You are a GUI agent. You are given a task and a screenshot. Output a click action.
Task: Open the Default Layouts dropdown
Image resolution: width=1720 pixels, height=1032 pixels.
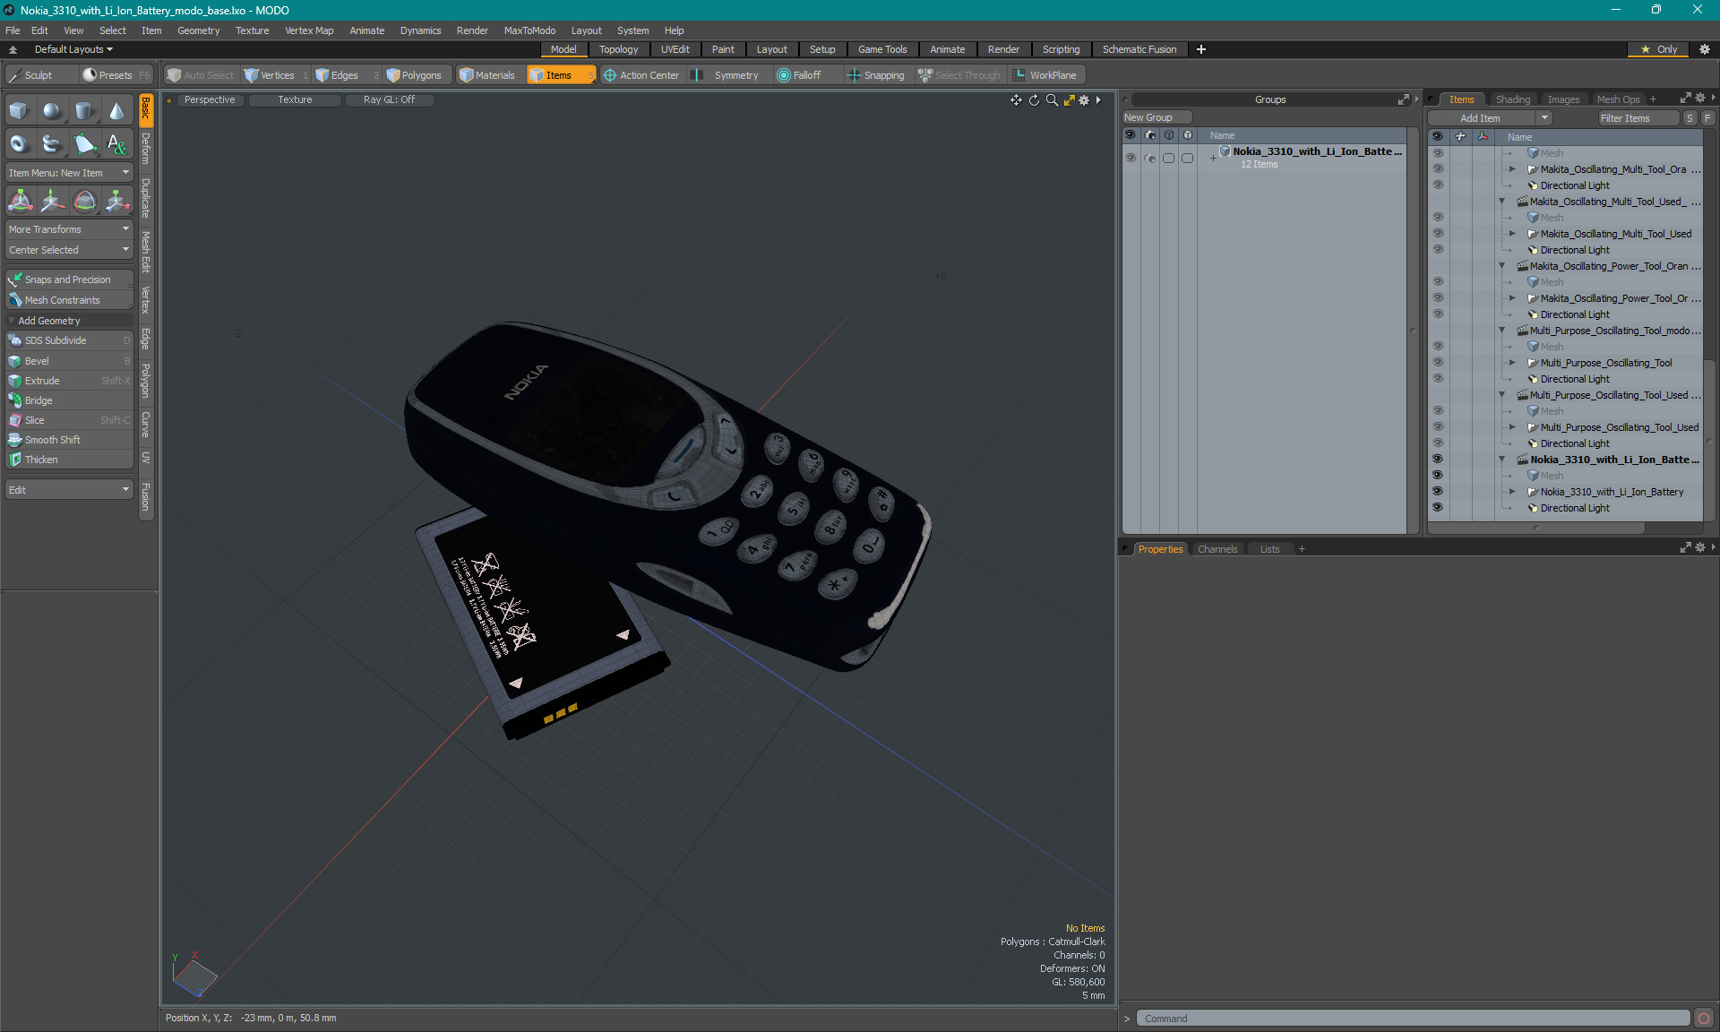(73, 49)
